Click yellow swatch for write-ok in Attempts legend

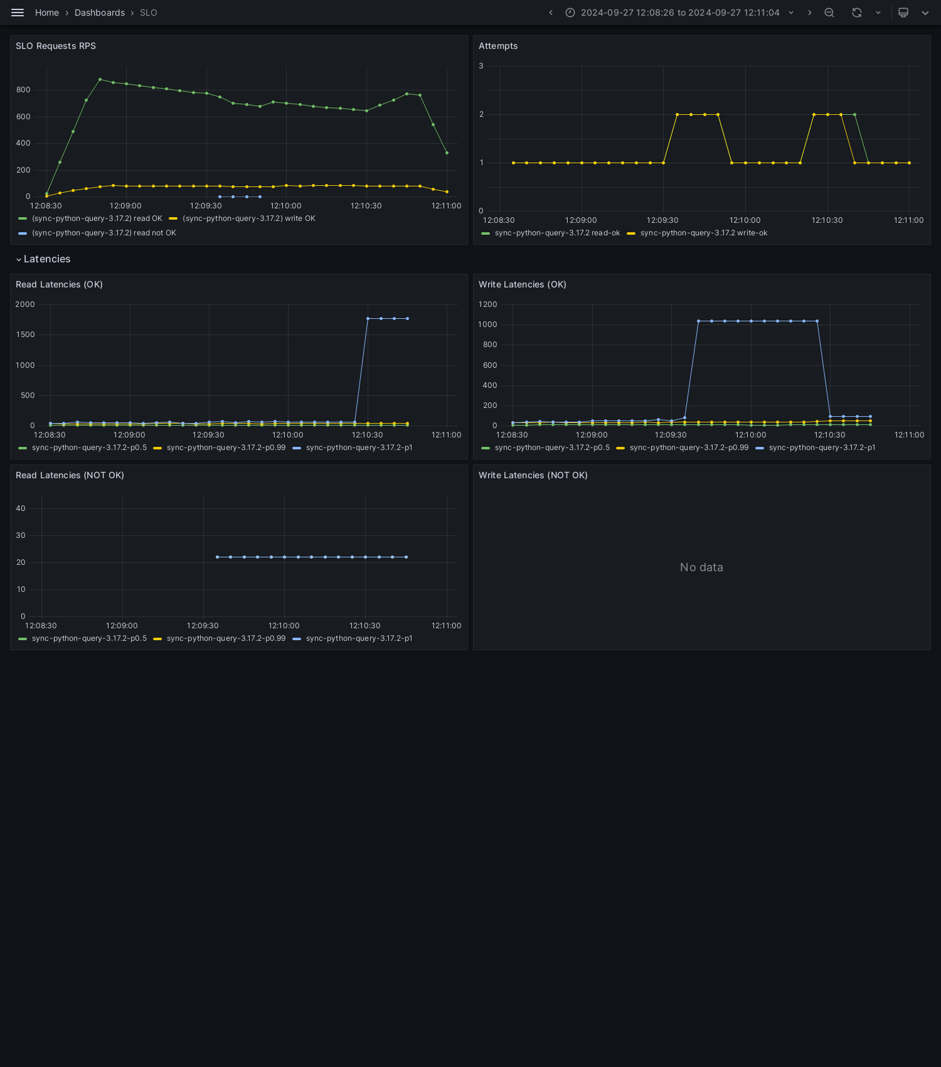[x=631, y=233]
